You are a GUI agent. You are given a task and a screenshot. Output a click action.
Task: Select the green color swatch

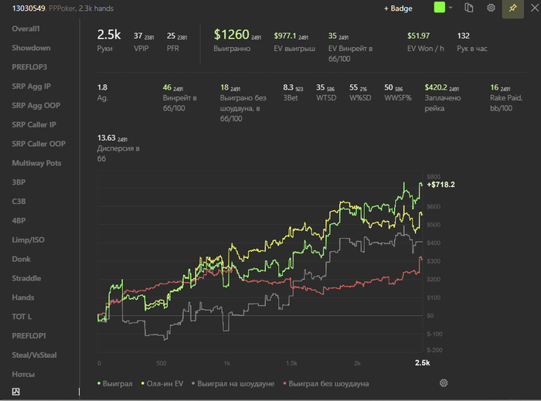coord(439,8)
